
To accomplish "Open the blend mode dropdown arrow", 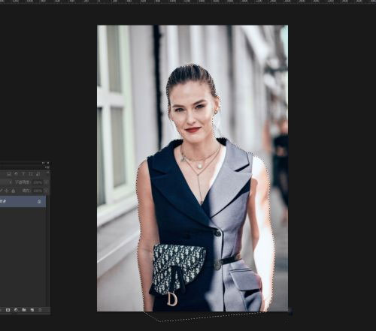I will [11, 182].
